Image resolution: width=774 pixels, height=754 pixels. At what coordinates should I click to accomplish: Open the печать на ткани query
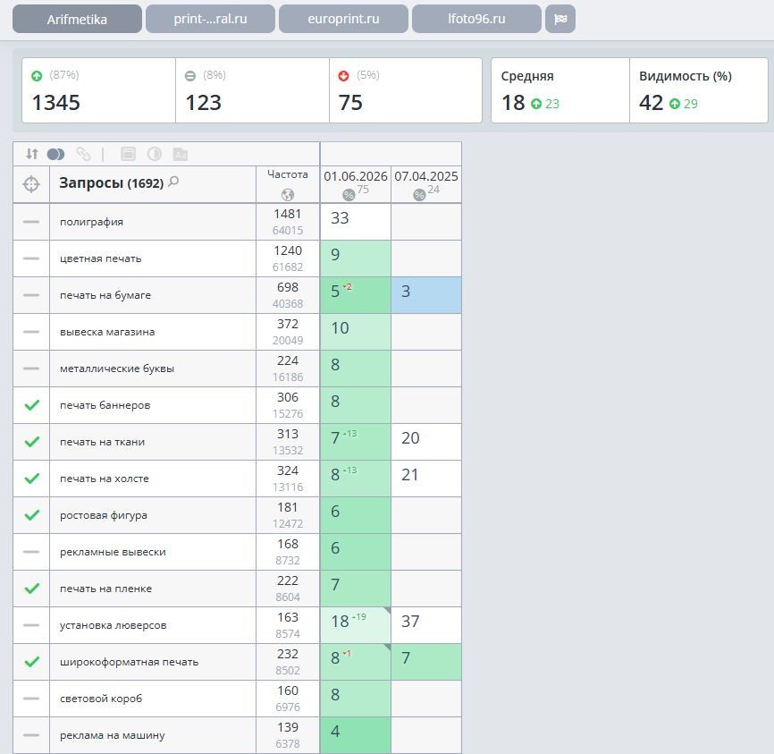[102, 442]
